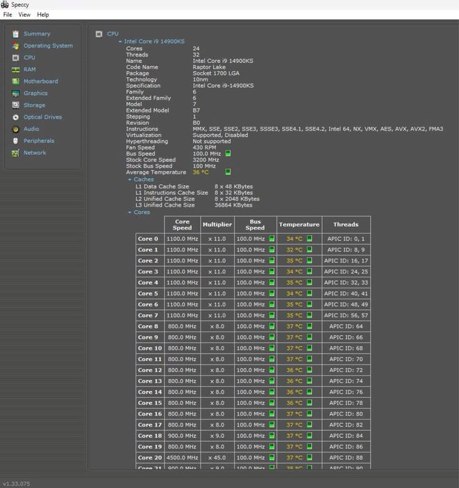This screenshot has height=488, width=459.
Task: Click the Peripherals mouse icon in the sidebar
Action: (x=15, y=141)
